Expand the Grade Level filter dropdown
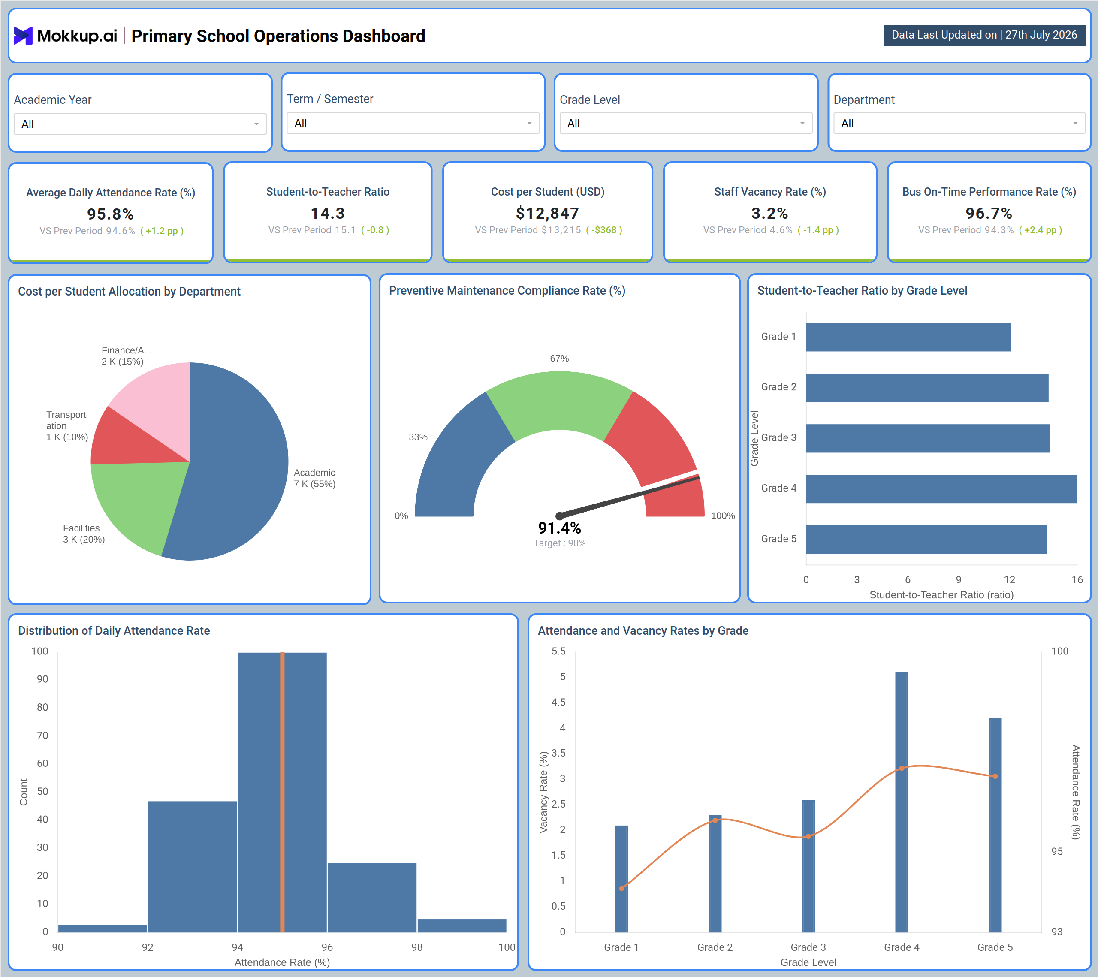The height and width of the screenshot is (977, 1098). [x=685, y=123]
